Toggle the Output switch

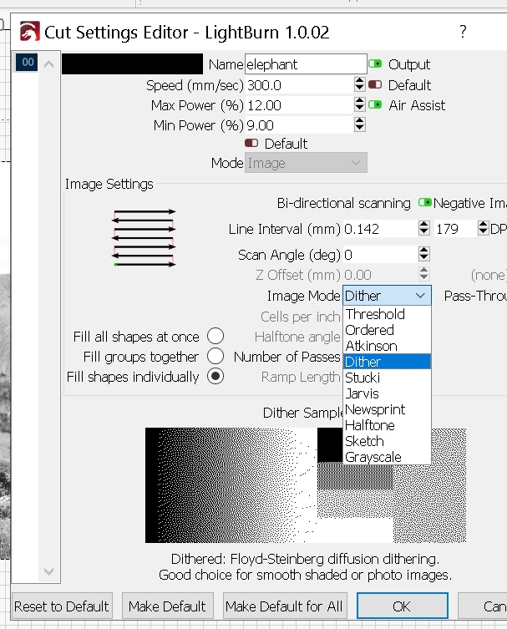tap(375, 63)
